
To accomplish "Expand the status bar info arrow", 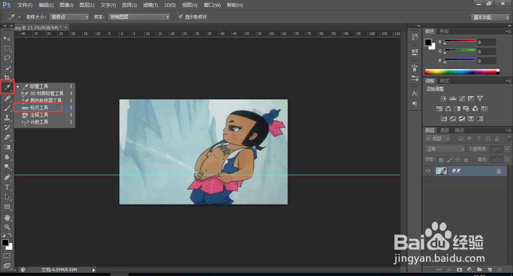I will click(x=94, y=270).
